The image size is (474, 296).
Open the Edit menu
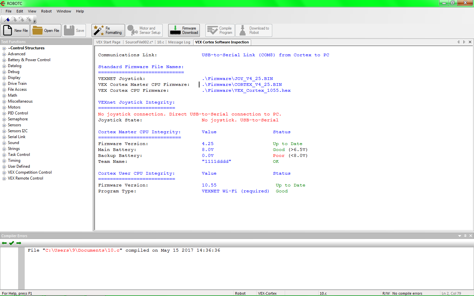coord(20,11)
